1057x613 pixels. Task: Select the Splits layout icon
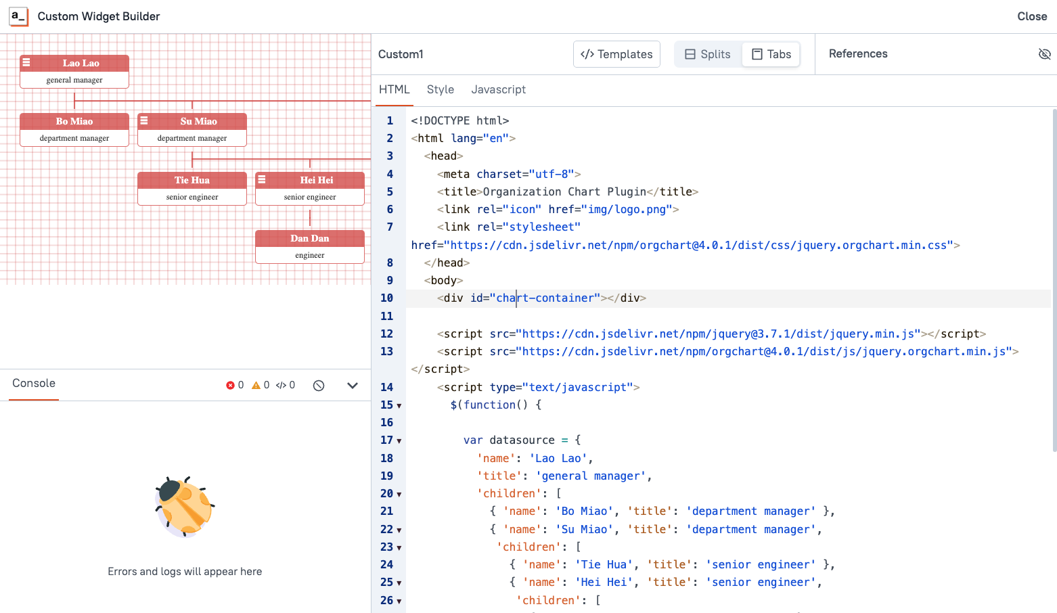tap(689, 53)
